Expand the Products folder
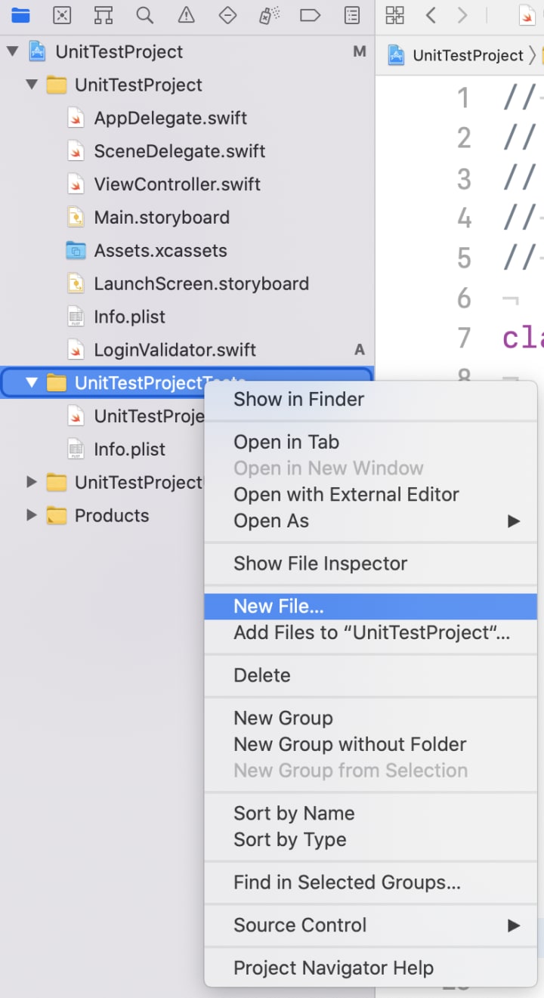This screenshot has height=998, width=544. point(32,515)
